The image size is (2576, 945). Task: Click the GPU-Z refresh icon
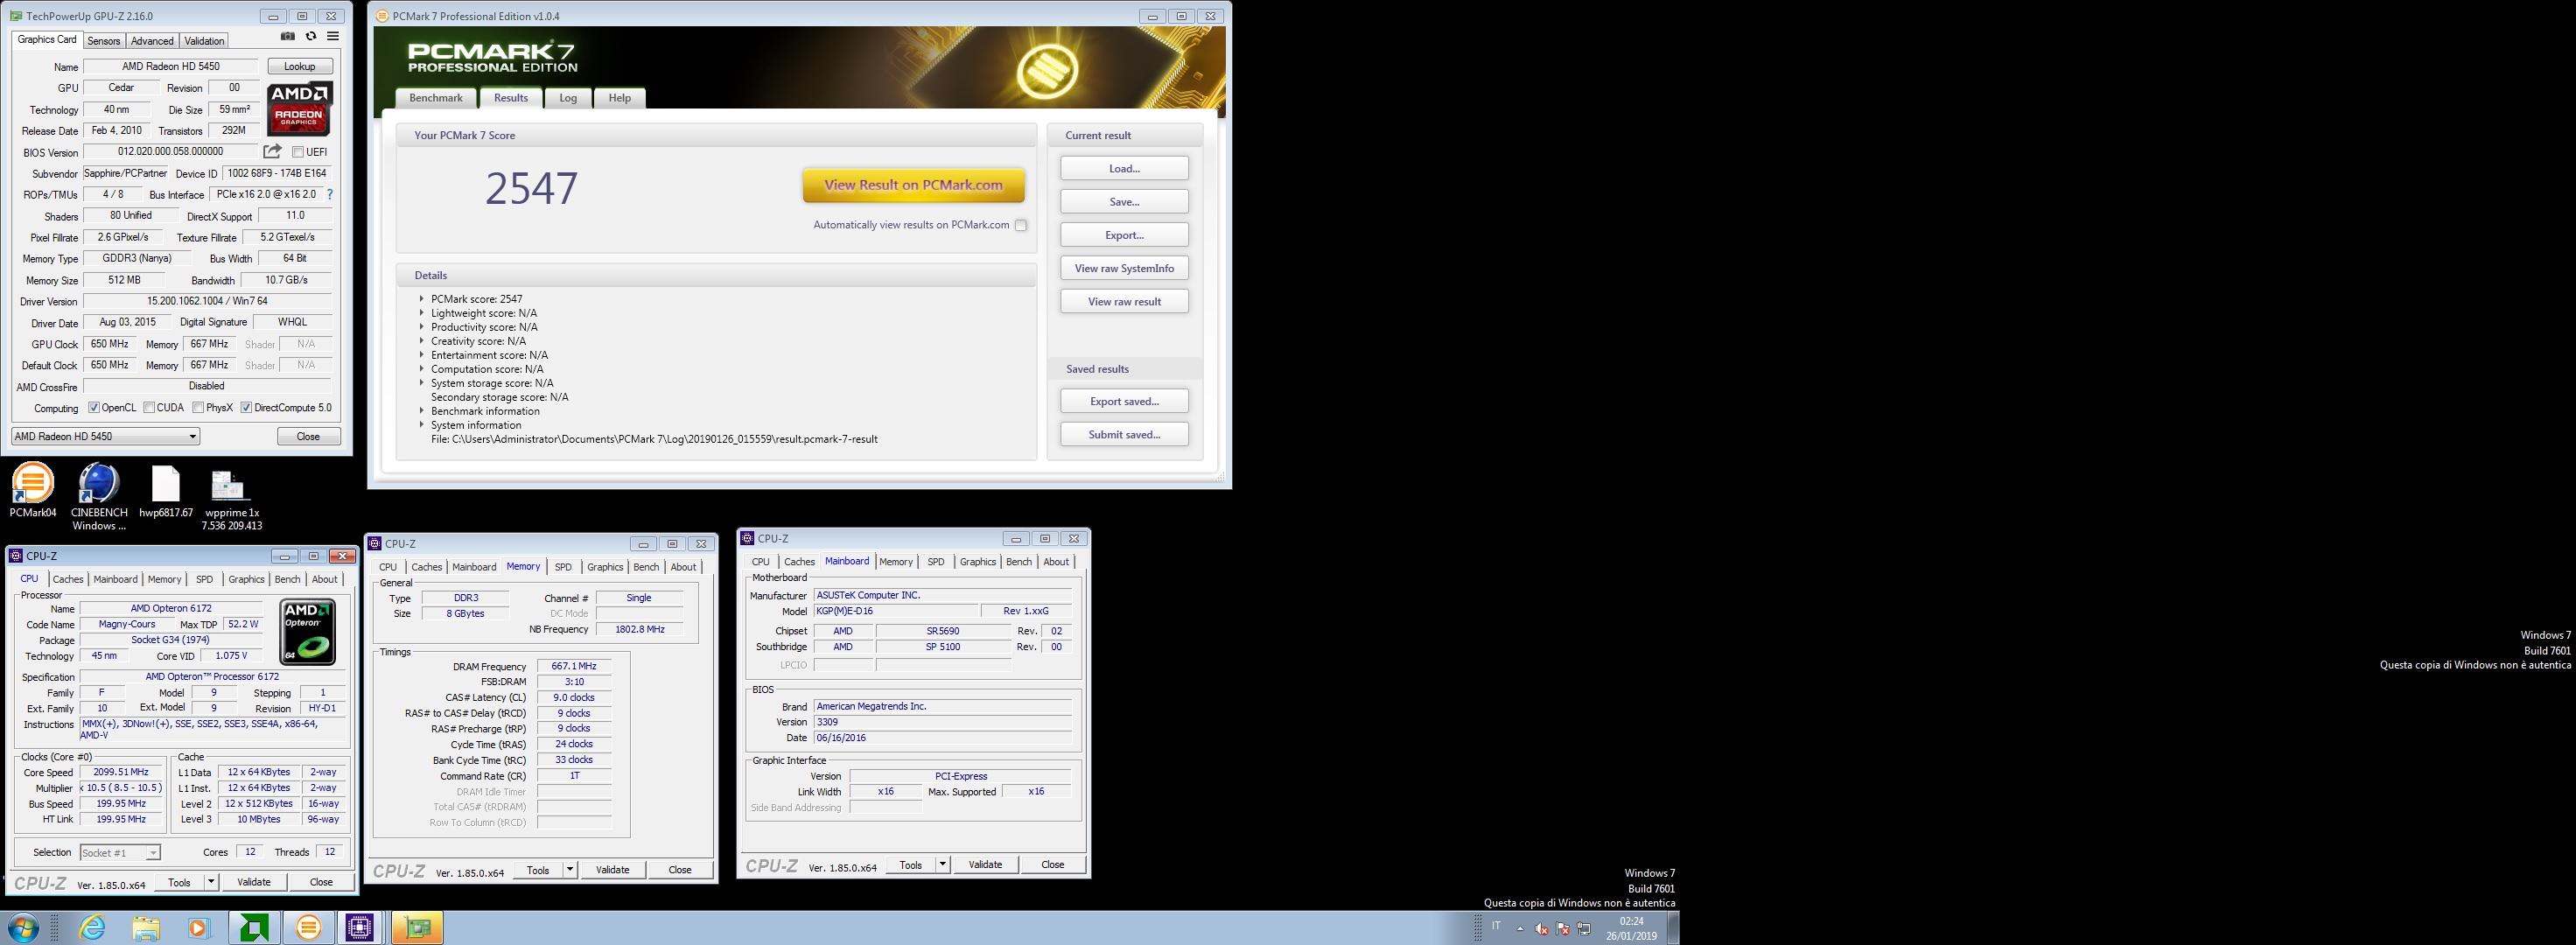pos(311,37)
